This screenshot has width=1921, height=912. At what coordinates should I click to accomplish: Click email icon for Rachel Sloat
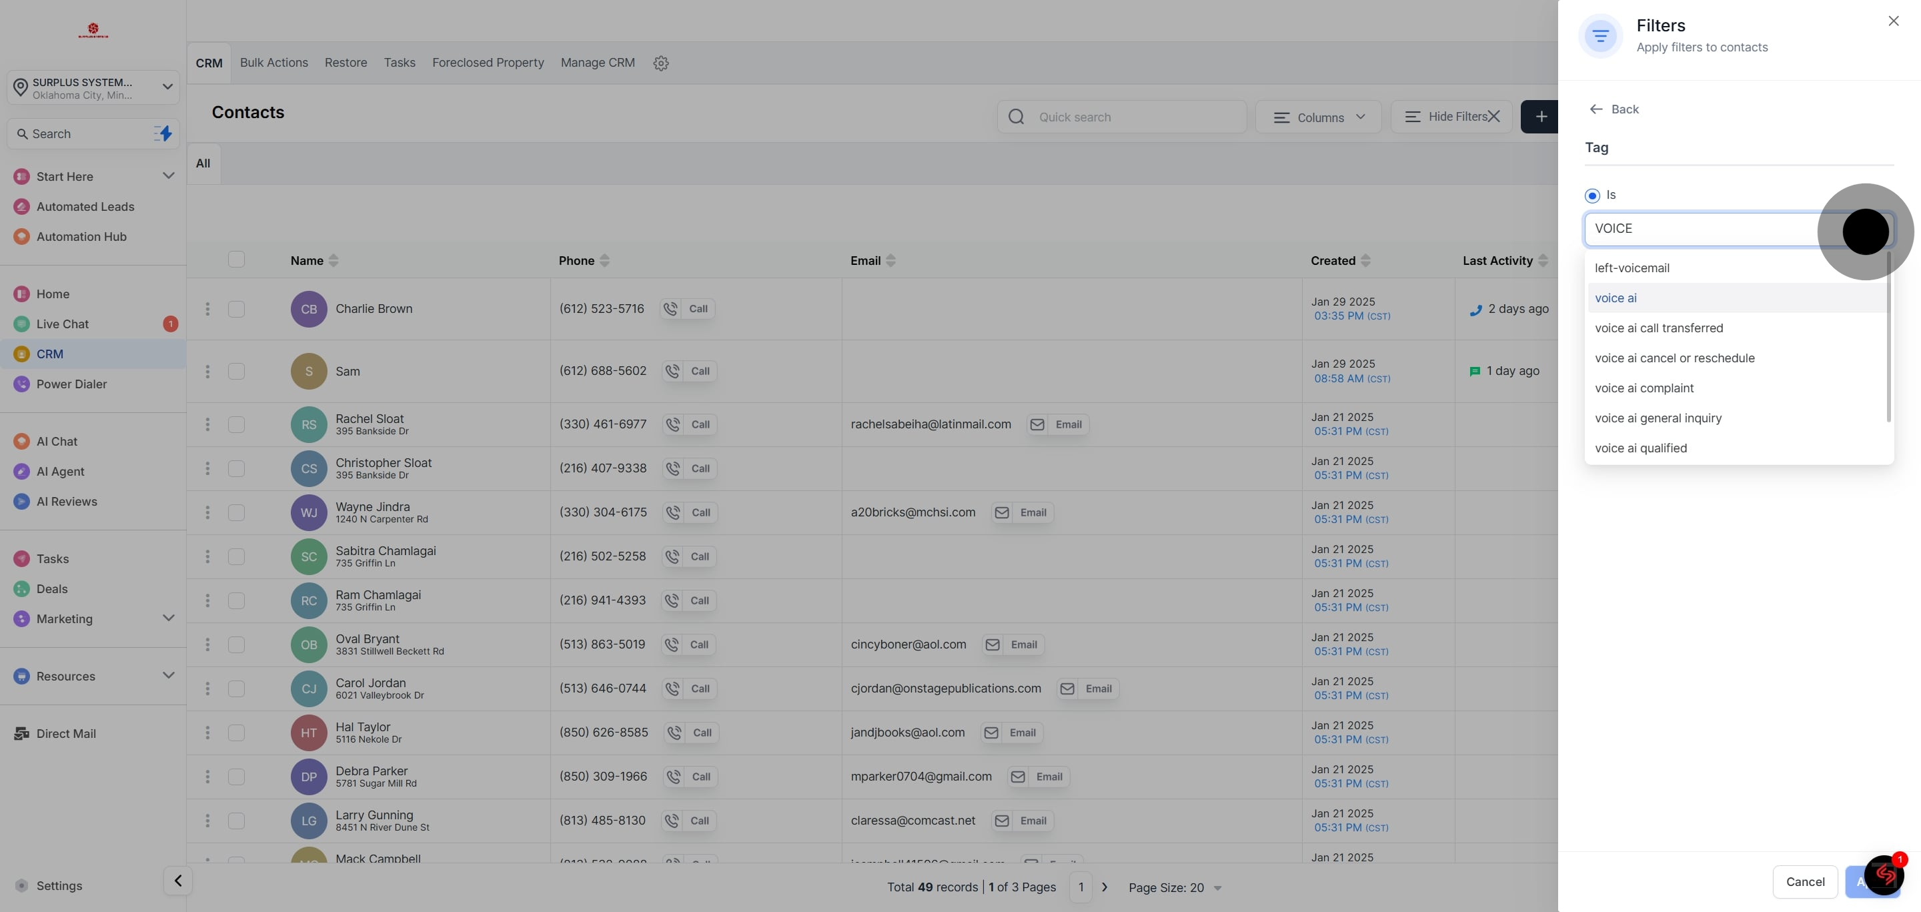(x=1037, y=424)
